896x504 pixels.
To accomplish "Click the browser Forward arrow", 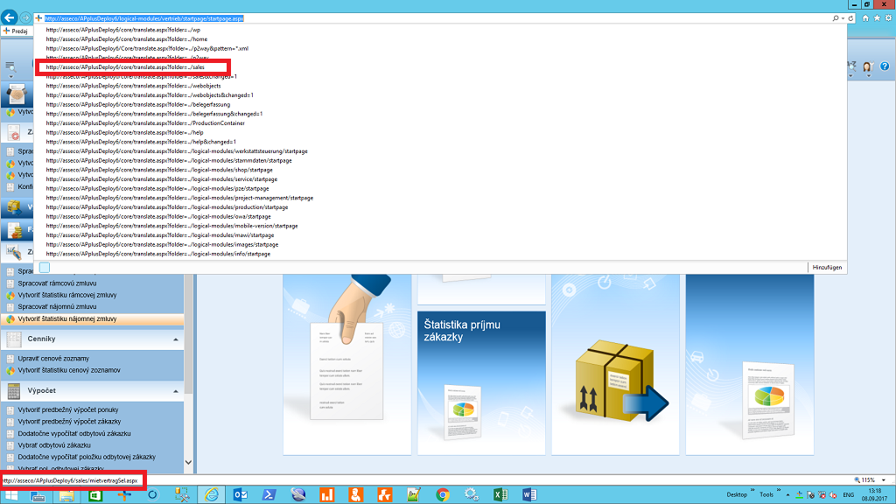I will click(x=25, y=18).
